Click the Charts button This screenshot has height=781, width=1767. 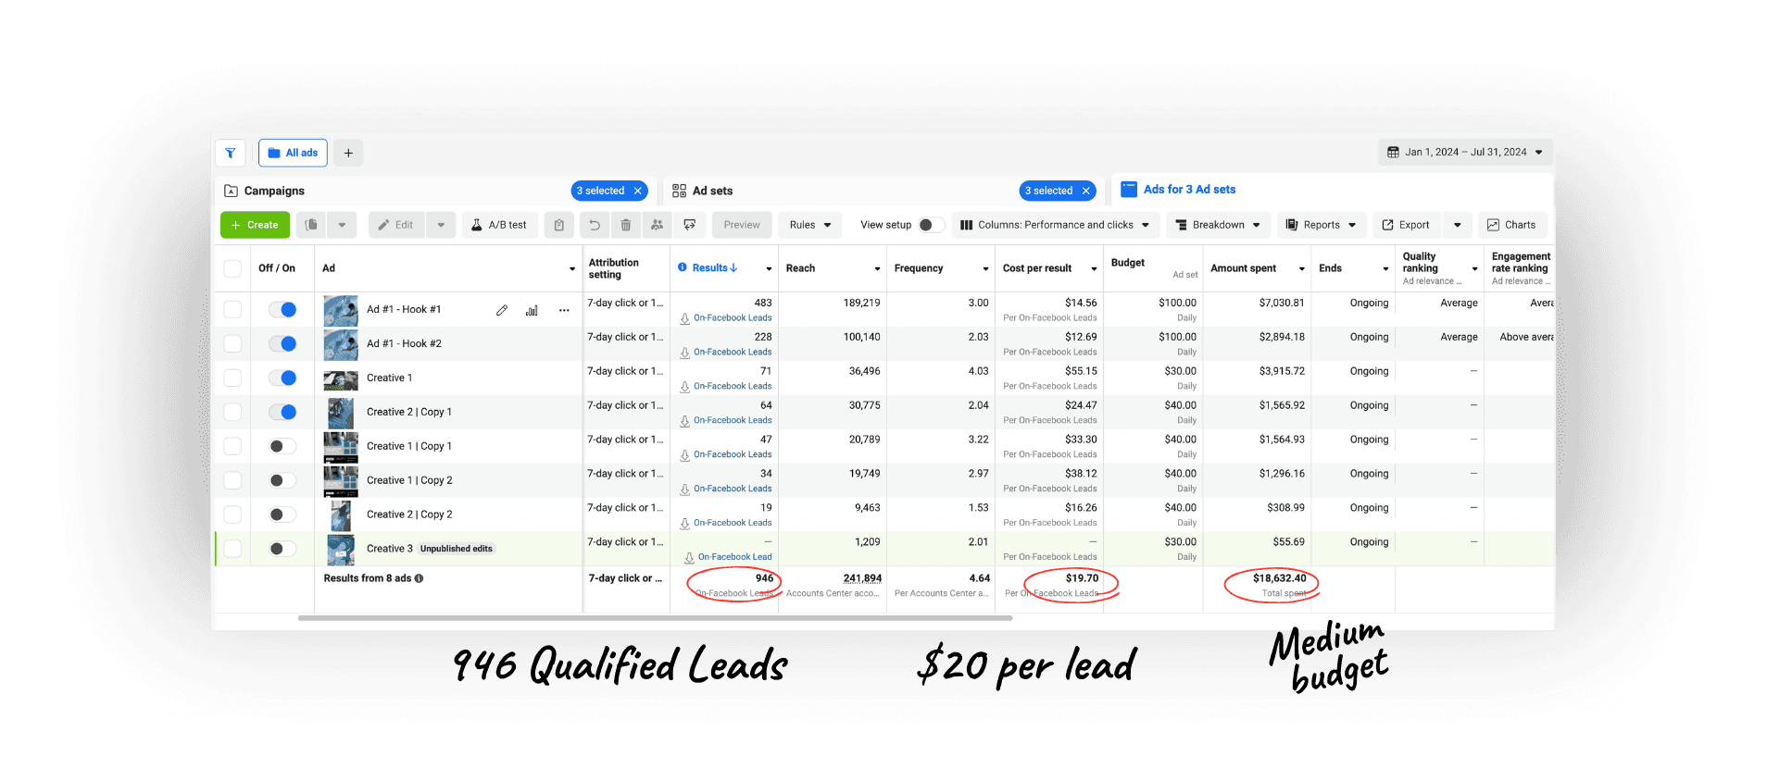click(1511, 225)
